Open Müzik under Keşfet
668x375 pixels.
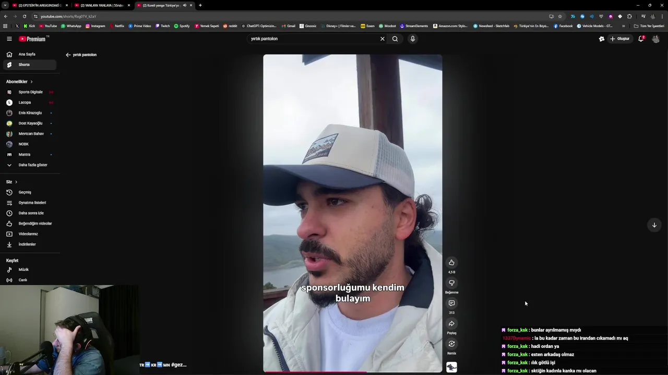tap(30, 270)
